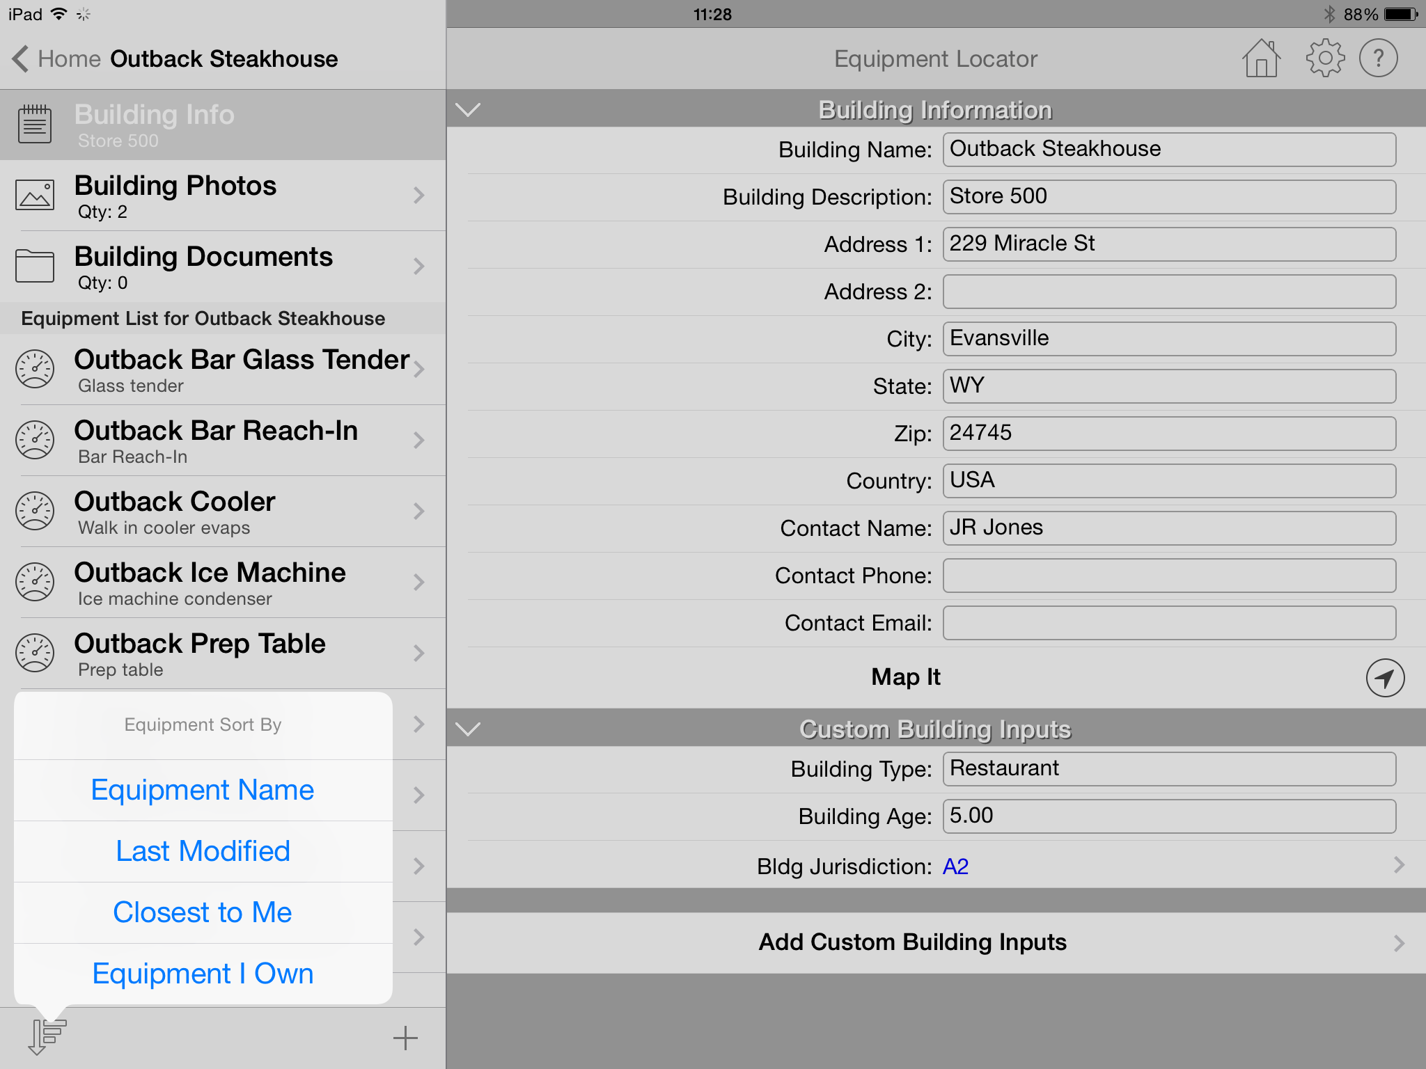The image size is (1426, 1069).
Task: Tap the empty Contact Phone field
Action: (1169, 576)
